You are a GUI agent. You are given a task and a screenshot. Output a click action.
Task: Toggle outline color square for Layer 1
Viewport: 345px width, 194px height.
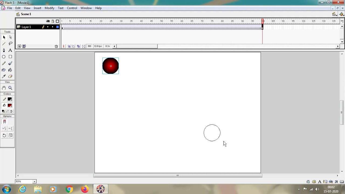click(57, 27)
